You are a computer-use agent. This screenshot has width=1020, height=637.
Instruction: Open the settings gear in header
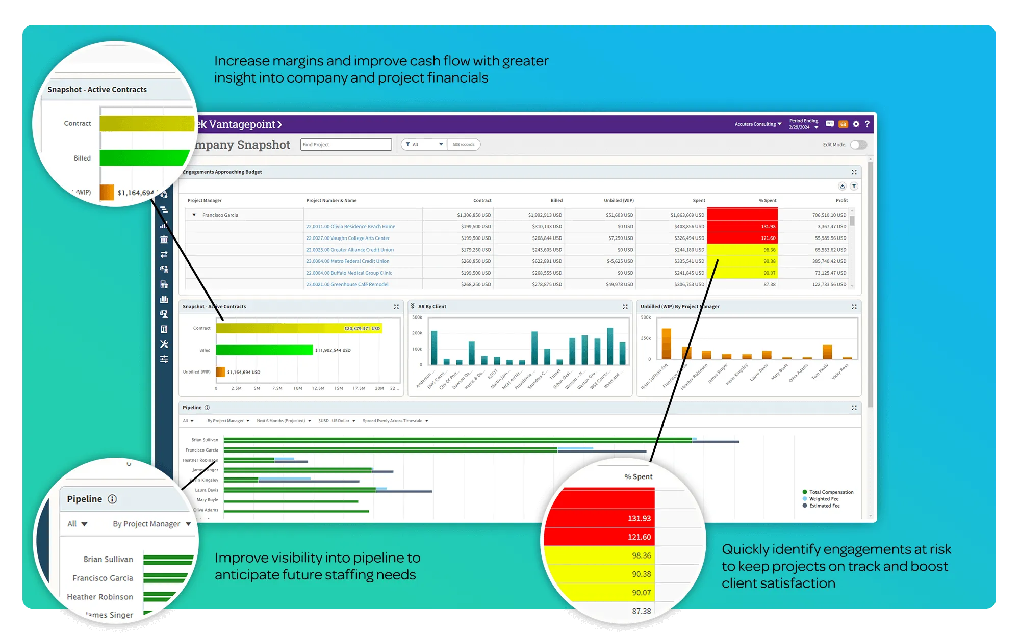[x=856, y=124]
